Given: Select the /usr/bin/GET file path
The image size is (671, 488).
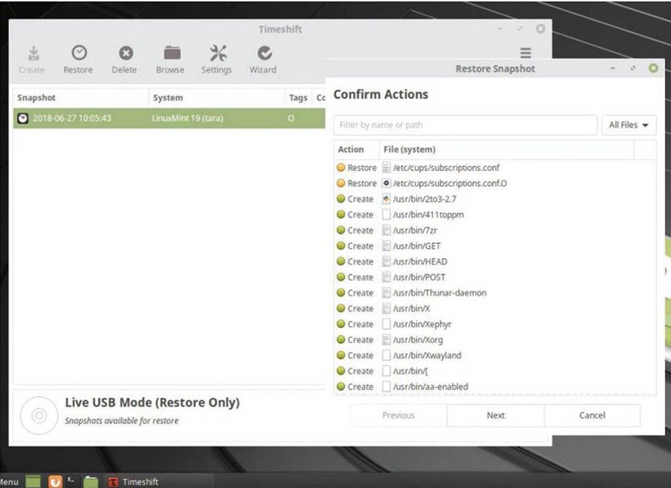Looking at the screenshot, I should (417, 246).
